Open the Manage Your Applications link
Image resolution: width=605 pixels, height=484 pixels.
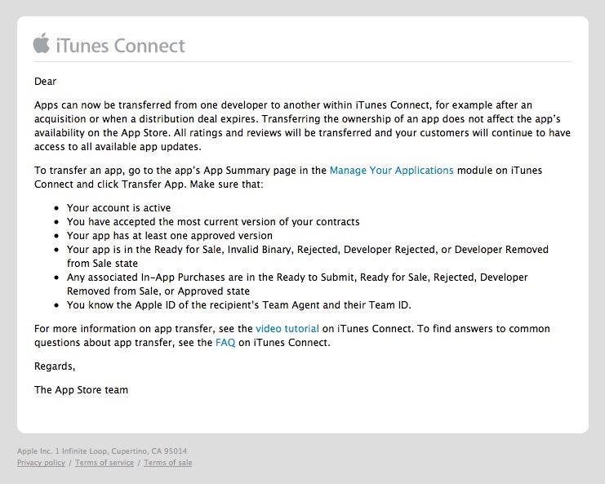tap(391, 171)
